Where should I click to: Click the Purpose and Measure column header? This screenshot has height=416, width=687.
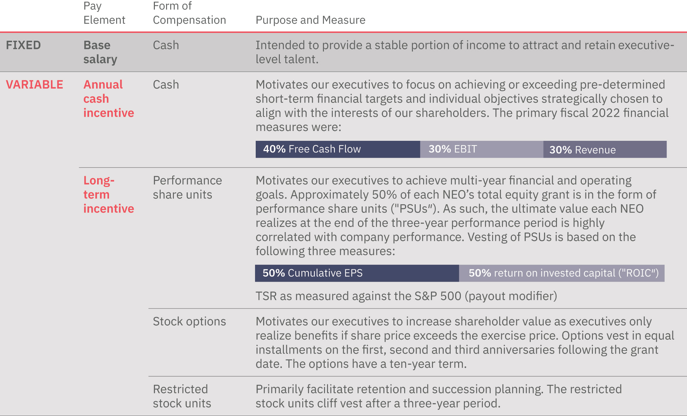(x=310, y=20)
